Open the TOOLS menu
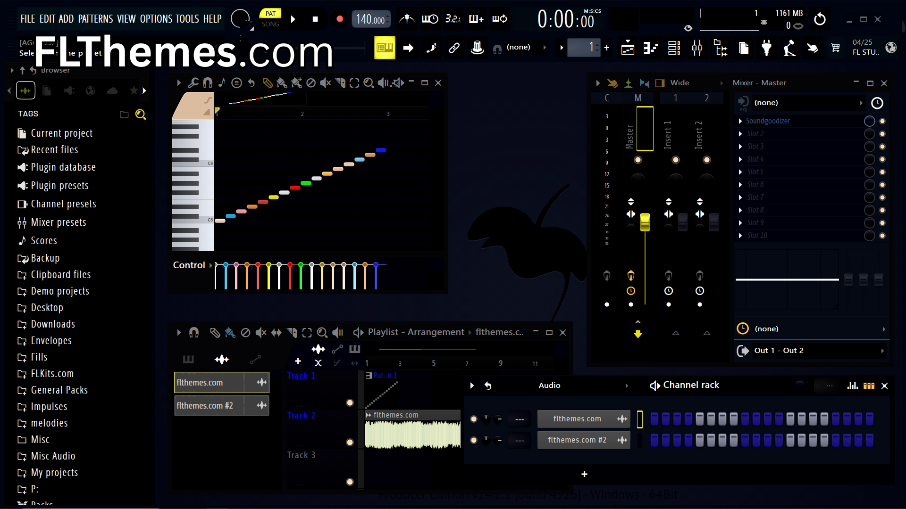This screenshot has width=906, height=509. click(x=187, y=19)
